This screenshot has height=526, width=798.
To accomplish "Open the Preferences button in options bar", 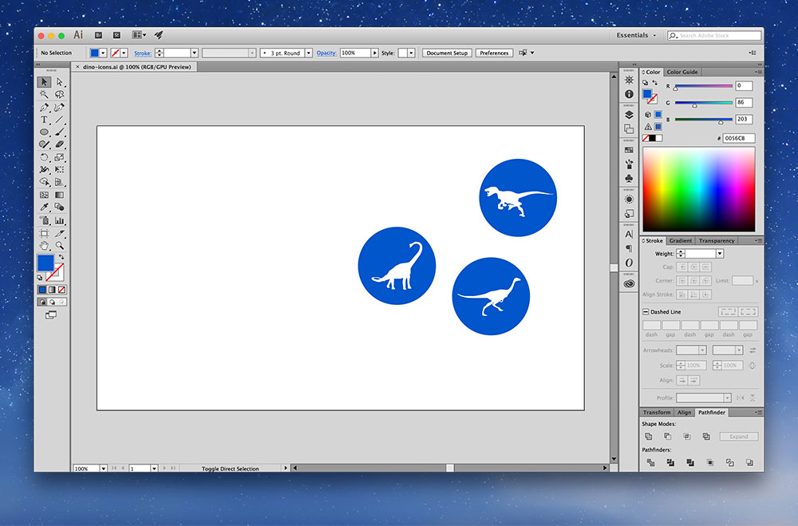I will click(x=494, y=53).
